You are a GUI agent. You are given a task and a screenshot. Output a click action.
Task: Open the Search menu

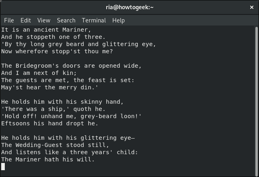66,20
